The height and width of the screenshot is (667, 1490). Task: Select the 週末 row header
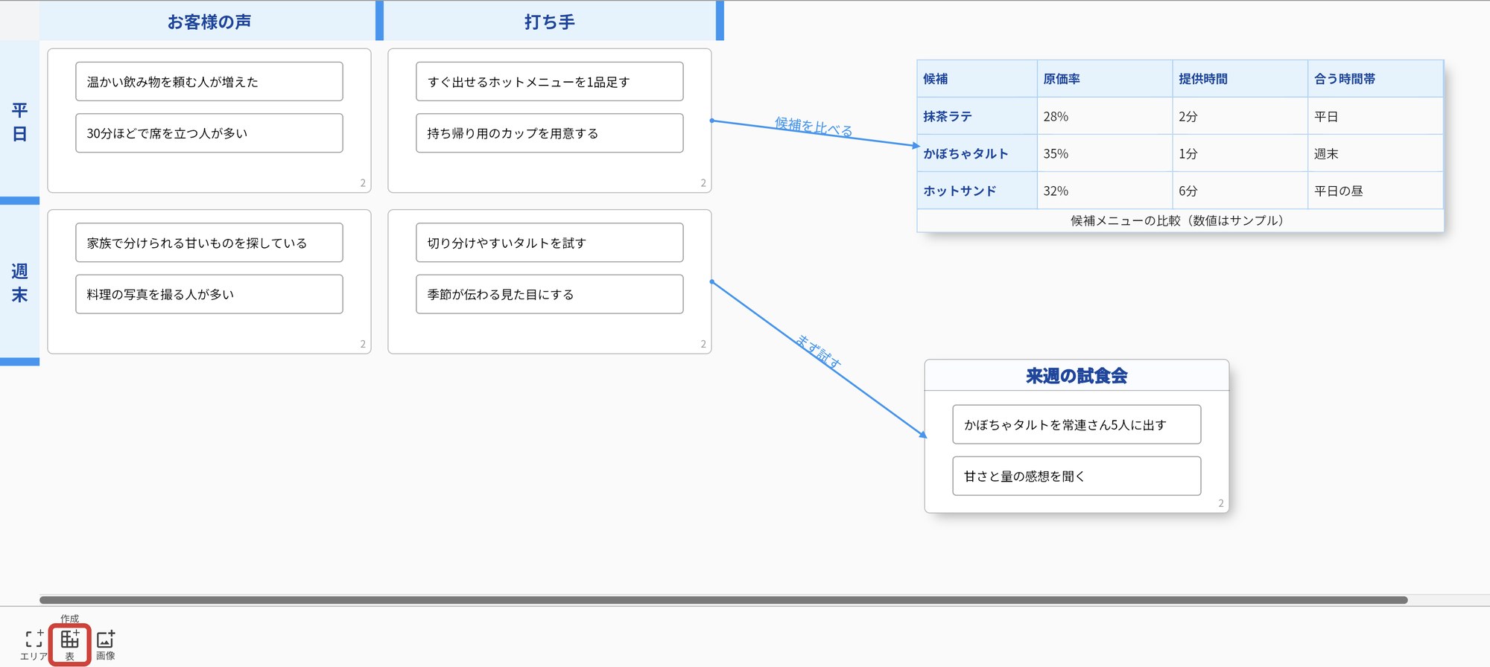coord(19,283)
